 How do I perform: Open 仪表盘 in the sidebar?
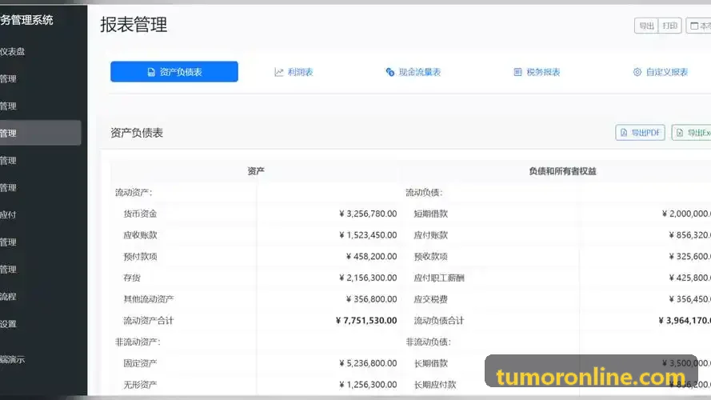click(x=13, y=52)
